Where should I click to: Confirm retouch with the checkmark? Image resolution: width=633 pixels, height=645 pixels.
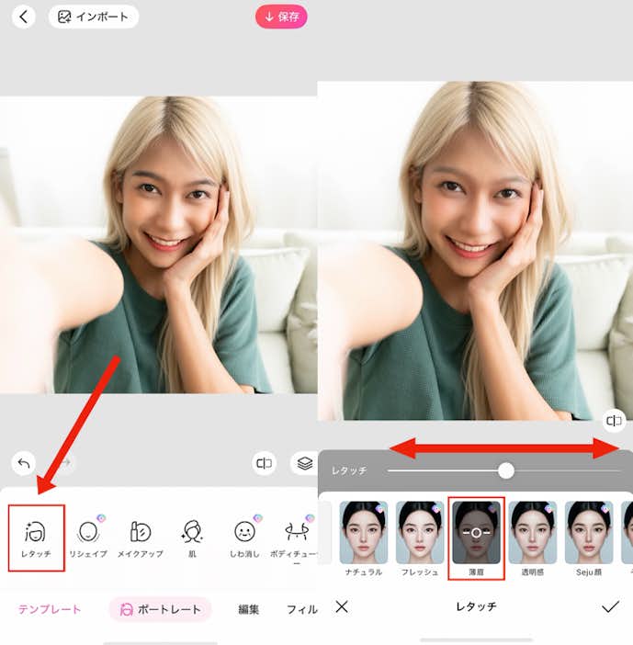point(610,606)
